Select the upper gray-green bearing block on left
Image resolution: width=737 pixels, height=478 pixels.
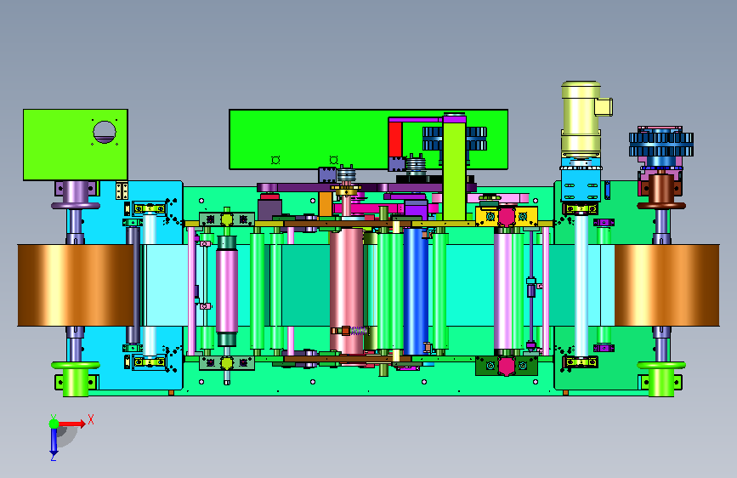click(227, 219)
